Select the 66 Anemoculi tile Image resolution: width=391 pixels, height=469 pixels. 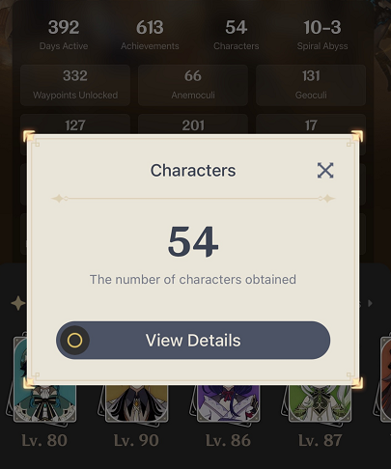click(x=193, y=85)
